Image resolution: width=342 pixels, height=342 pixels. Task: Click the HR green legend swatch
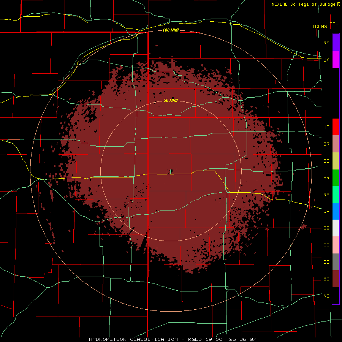[336, 178]
